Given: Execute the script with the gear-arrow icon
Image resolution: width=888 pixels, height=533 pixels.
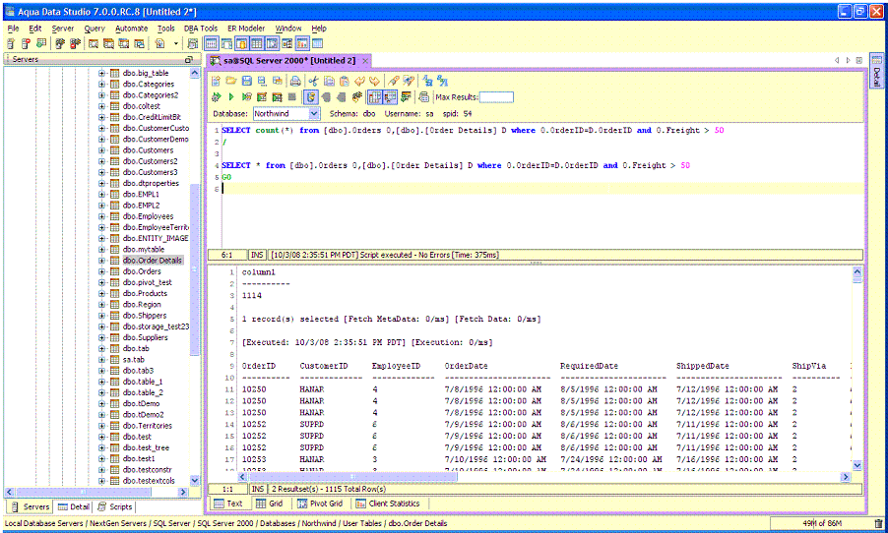Looking at the screenshot, I should pos(216,97).
